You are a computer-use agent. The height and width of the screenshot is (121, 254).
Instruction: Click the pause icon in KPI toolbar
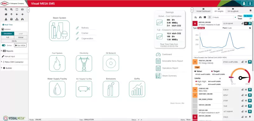(205, 17)
